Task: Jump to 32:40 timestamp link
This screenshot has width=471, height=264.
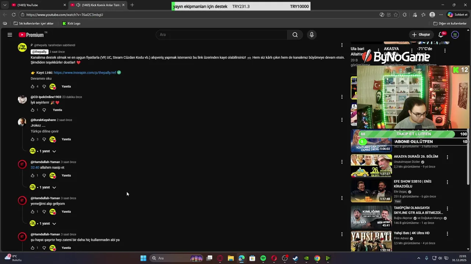Action: point(35,168)
